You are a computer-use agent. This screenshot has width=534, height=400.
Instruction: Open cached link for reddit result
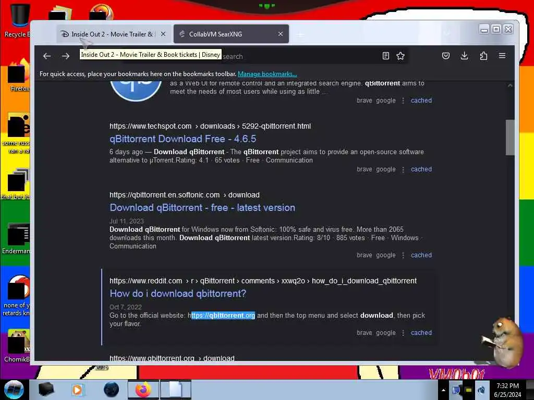pos(421,333)
